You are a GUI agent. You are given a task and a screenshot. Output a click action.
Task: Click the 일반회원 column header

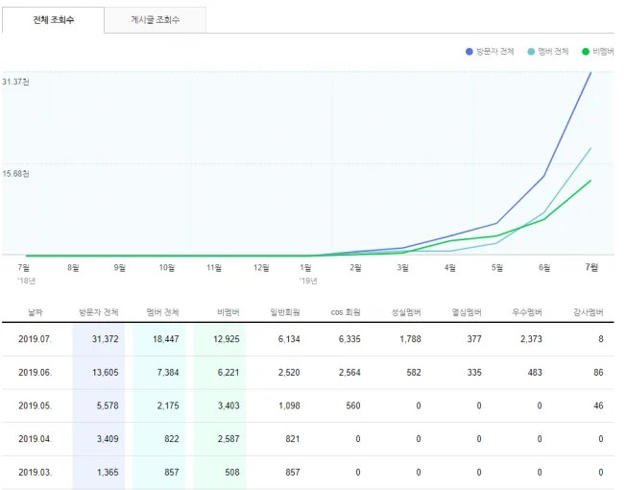[285, 312]
